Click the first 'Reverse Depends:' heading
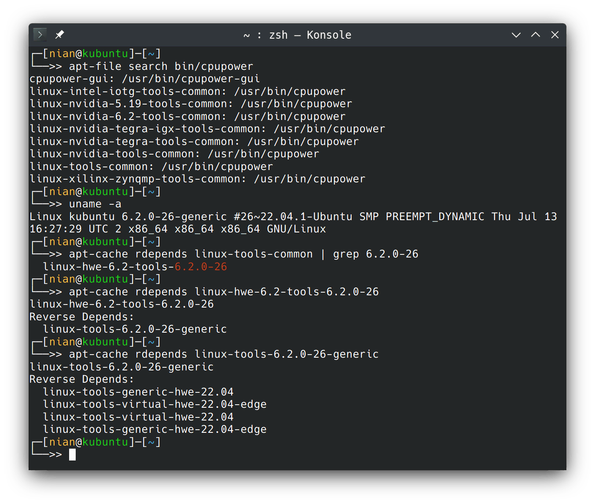 81,317
